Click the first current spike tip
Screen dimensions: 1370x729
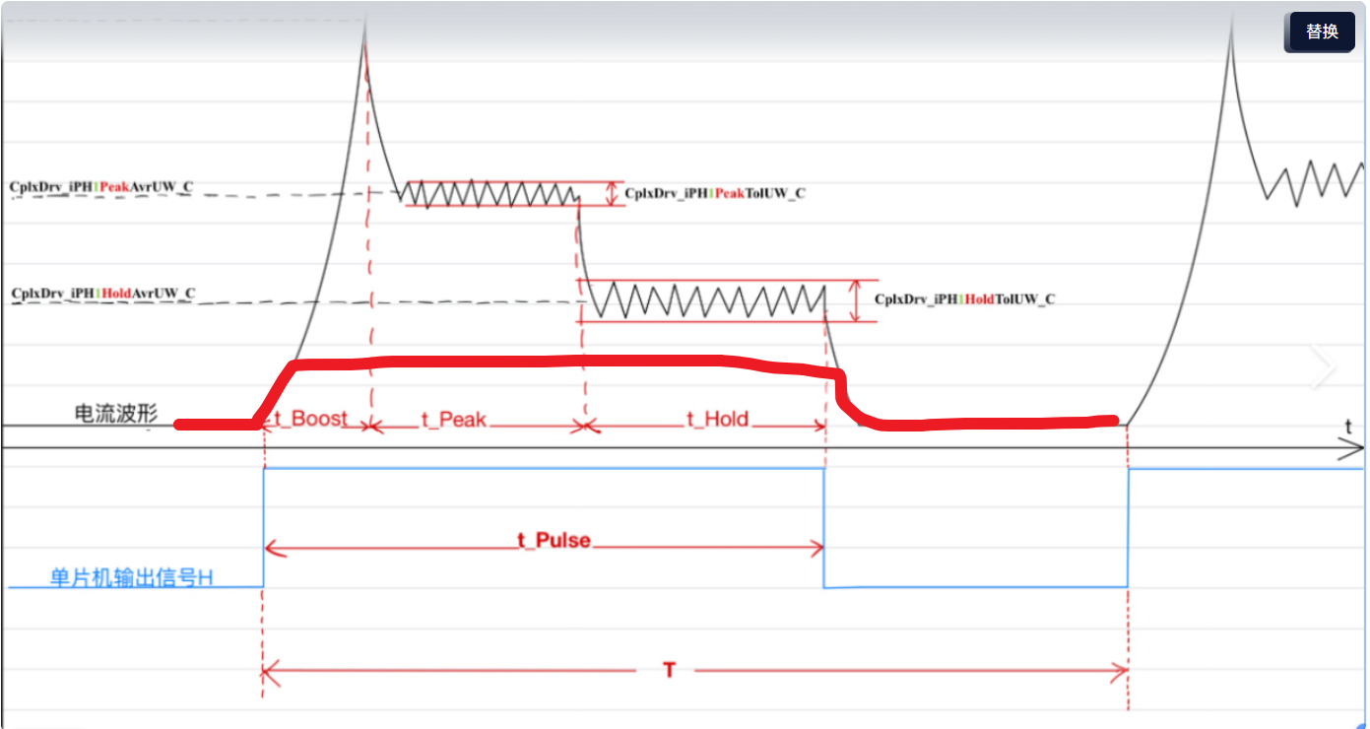point(364,28)
